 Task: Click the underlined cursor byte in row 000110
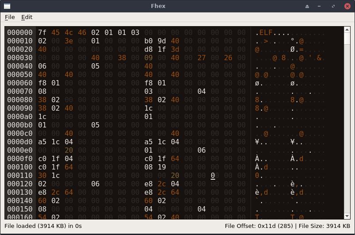pyautogui.click(x=215, y=175)
